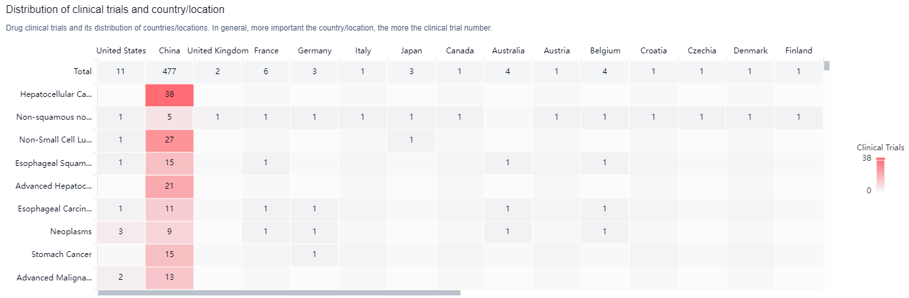909x298 pixels.
Task: Click the Stomach Cancer row label
Action: click(61, 254)
